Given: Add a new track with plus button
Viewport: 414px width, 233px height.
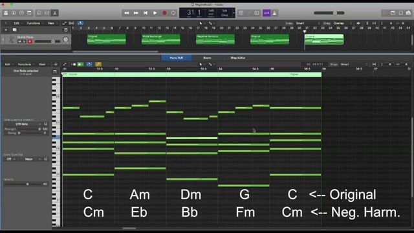Looking at the screenshot, I should tap(6, 30).
